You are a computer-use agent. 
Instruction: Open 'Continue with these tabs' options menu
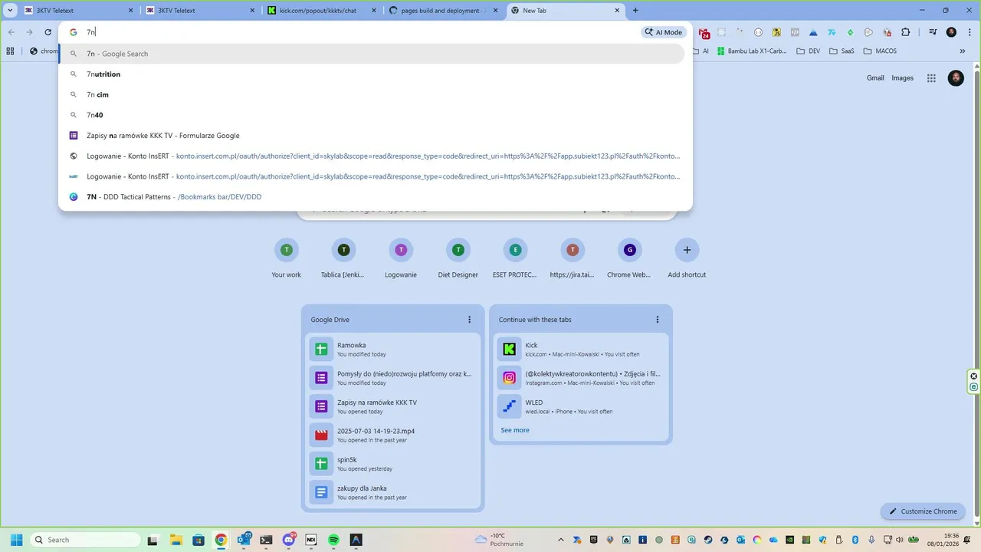coord(657,320)
